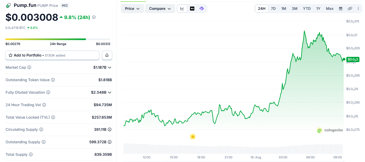Click Add to Portfolio button
This screenshot has width=365, height=162.
(x=53, y=55)
